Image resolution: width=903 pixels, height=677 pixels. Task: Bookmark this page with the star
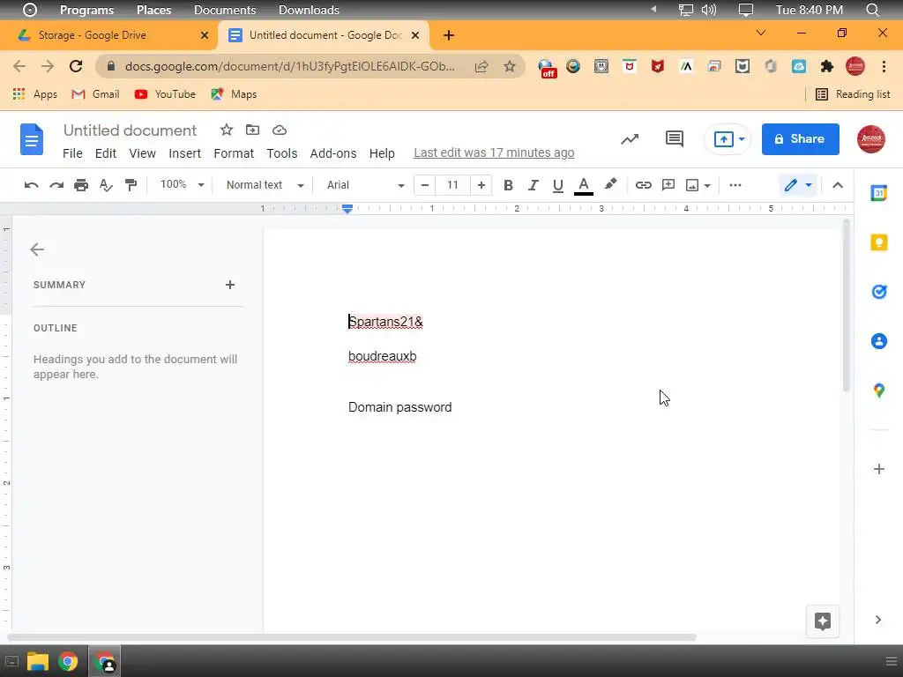point(509,66)
